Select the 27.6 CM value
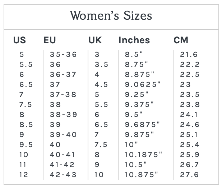This screenshot has width=222, height=190. pyautogui.click(x=189, y=175)
